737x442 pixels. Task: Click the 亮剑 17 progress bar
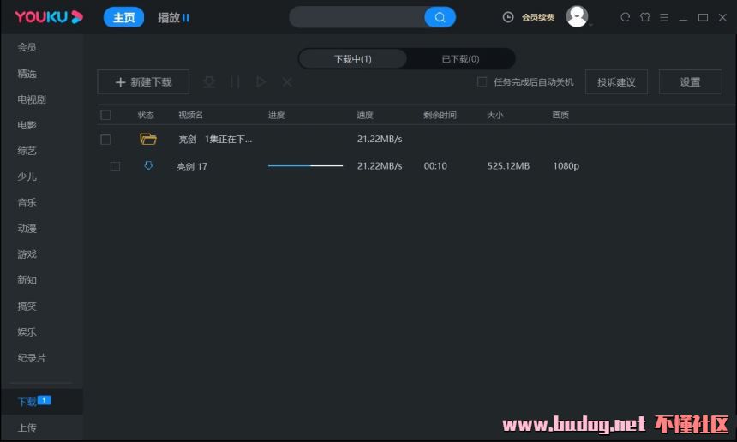[306, 166]
